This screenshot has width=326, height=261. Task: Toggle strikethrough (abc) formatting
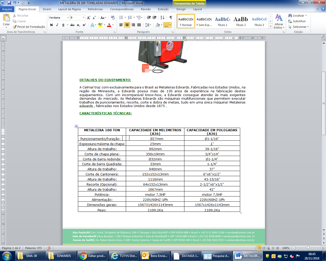(x=72, y=25)
